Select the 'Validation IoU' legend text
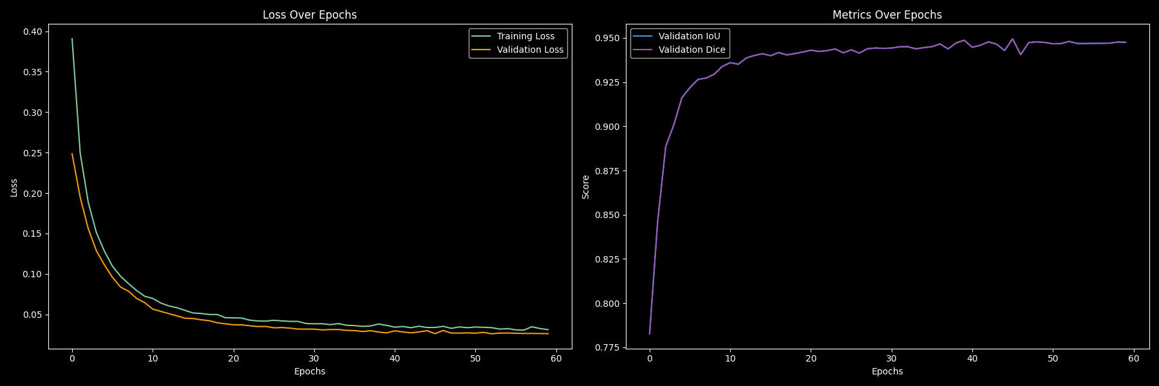The width and height of the screenshot is (1159, 386). (x=689, y=37)
